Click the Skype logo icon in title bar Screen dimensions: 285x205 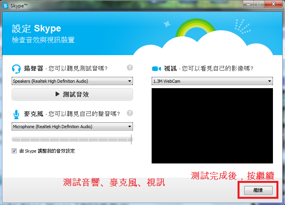coord(5,6)
